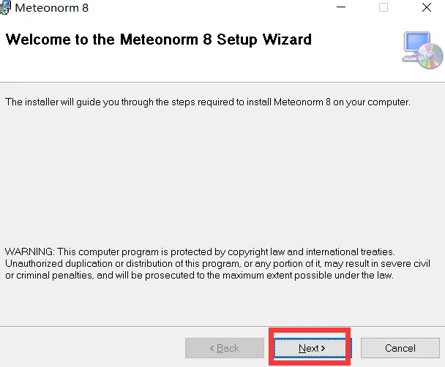Click the Welcome Setup Wizard heading
445x367 pixels.
pyautogui.click(x=158, y=39)
